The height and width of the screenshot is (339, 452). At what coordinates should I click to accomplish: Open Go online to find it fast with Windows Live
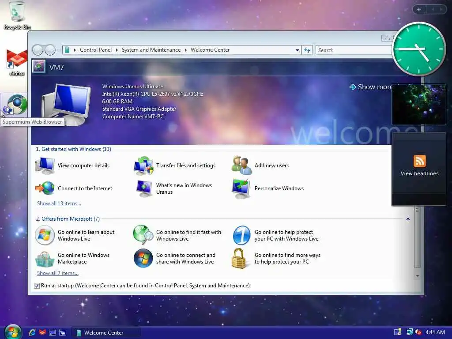[x=177, y=235]
